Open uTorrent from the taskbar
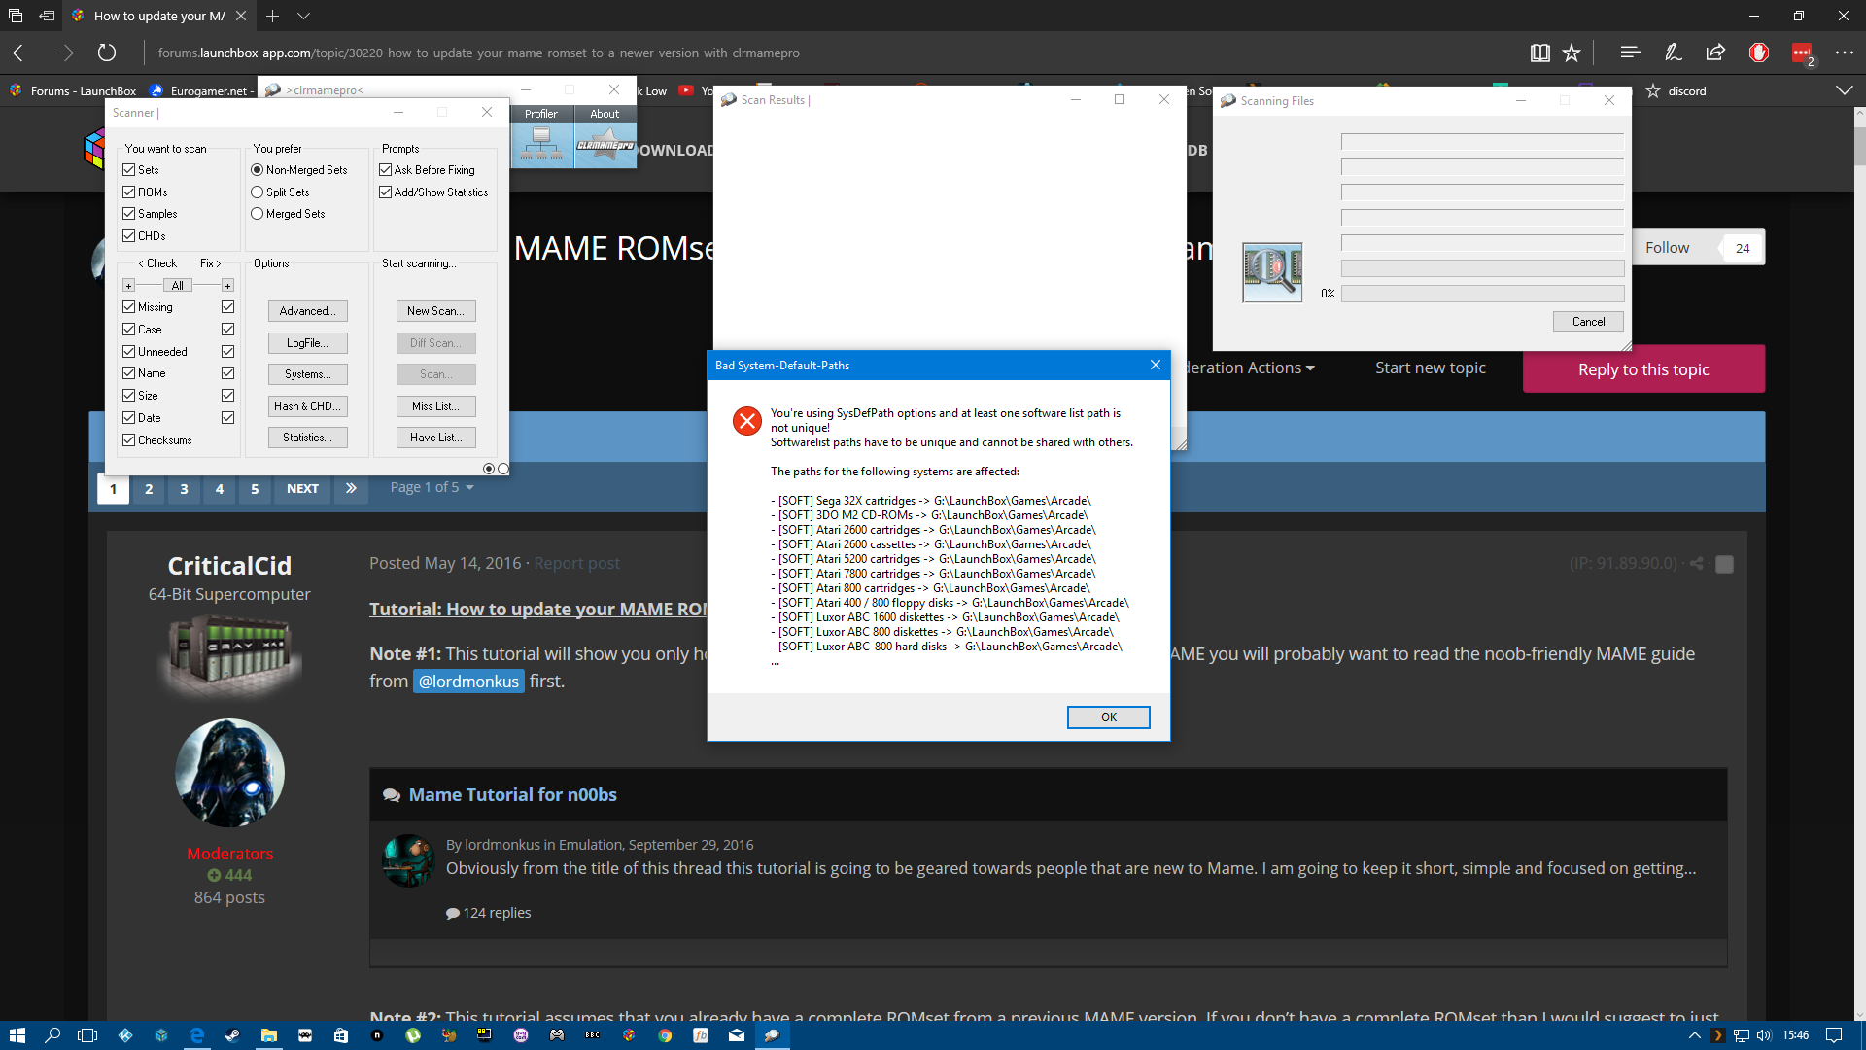 (413, 1035)
